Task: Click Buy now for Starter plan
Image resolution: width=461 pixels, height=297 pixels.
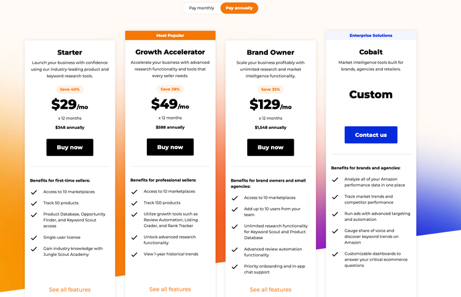Action: coord(69,147)
